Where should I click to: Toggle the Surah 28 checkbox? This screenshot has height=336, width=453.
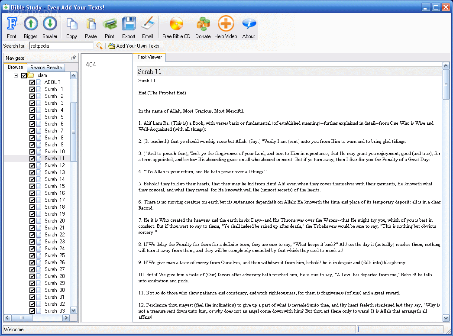32,277
